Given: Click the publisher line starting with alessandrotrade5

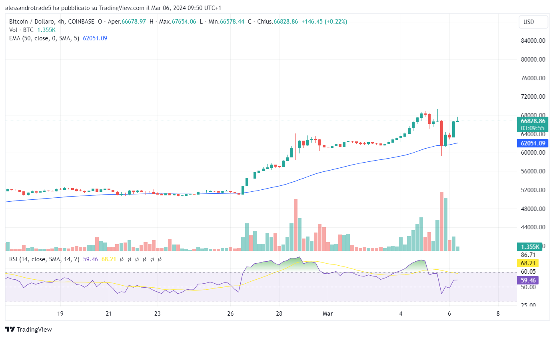Looking at the screenshot, I should click(113, 8).
